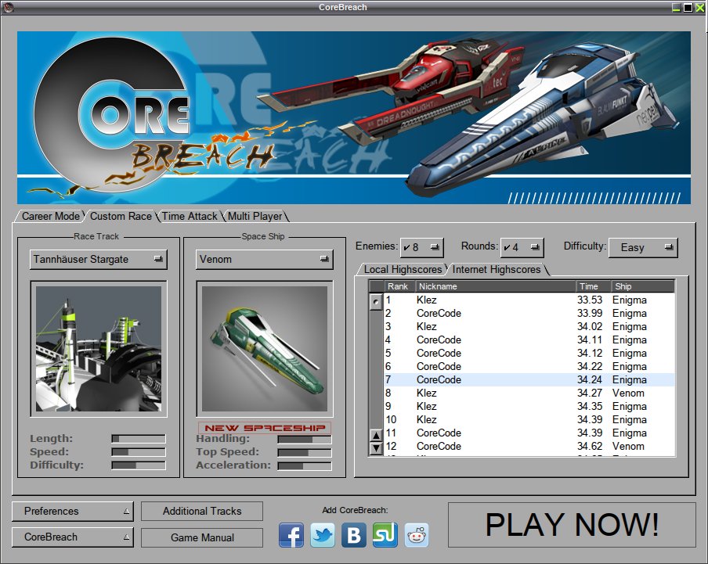Share CoreBreach on Twitter icon
This screenshot has height=564, width=708.
323,535
